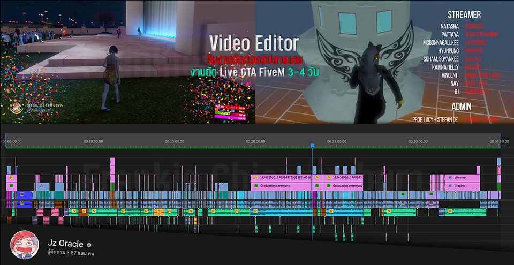Select the Graduation ceremony clip before the playhead
This screenshot has width=514, height=265.
pos(281,186)
